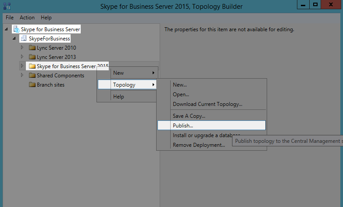Screen dimensions: 343x207
Task: Click the Skype for Business Server 2015 folder icon
Action: [32, 66]
